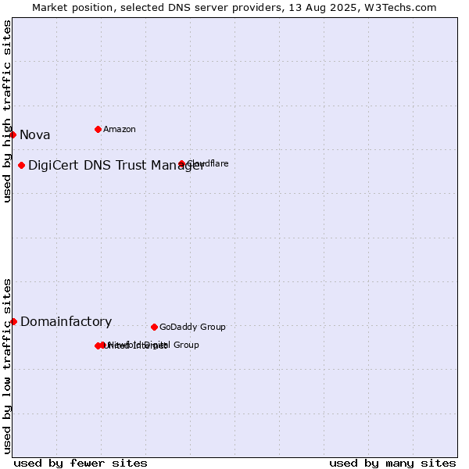This screenshot has width=469, height=469.
Task: Select the DigiCert DNS Trust Manager data point
Action: [x=21, y=165]
